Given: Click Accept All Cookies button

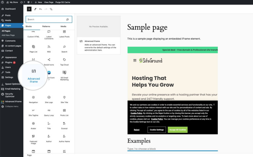Looking at the screenshot, I should click(178, 130).
